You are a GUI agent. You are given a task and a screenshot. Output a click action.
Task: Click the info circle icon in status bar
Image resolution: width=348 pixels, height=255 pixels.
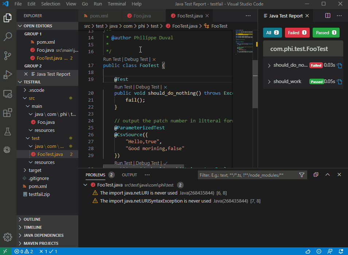tap(319, 251)
